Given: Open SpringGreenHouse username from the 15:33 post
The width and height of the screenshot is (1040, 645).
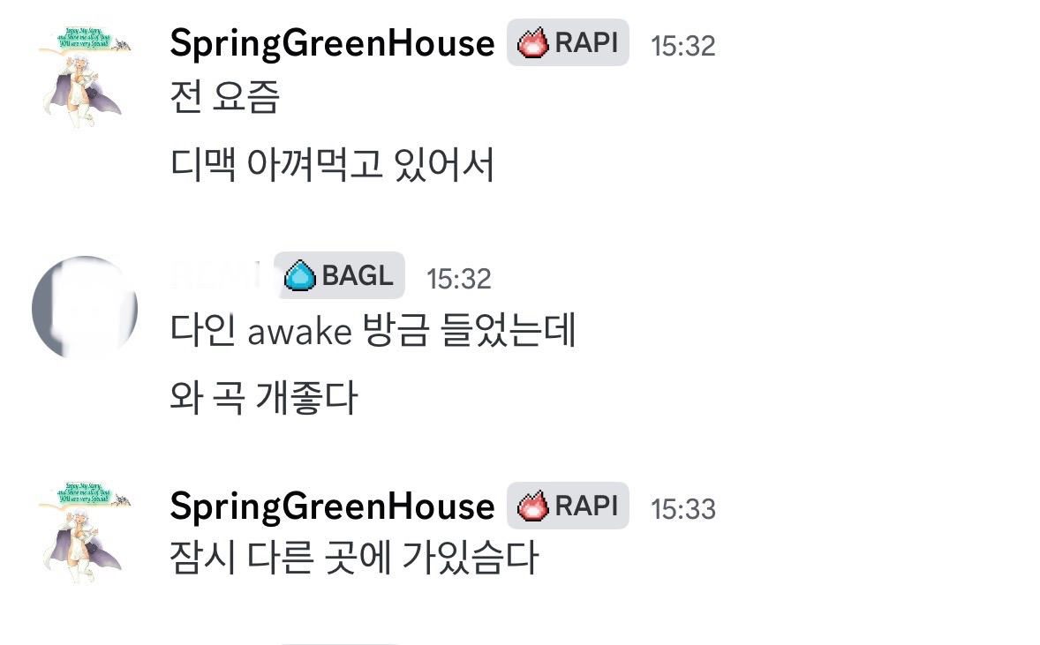Looking at the screenshot, I should pyautogui.click(x=332, y=506).
